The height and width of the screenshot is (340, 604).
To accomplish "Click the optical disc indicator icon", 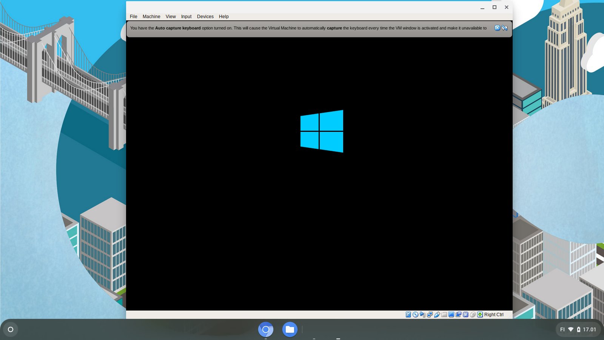I will click(415, 314).
